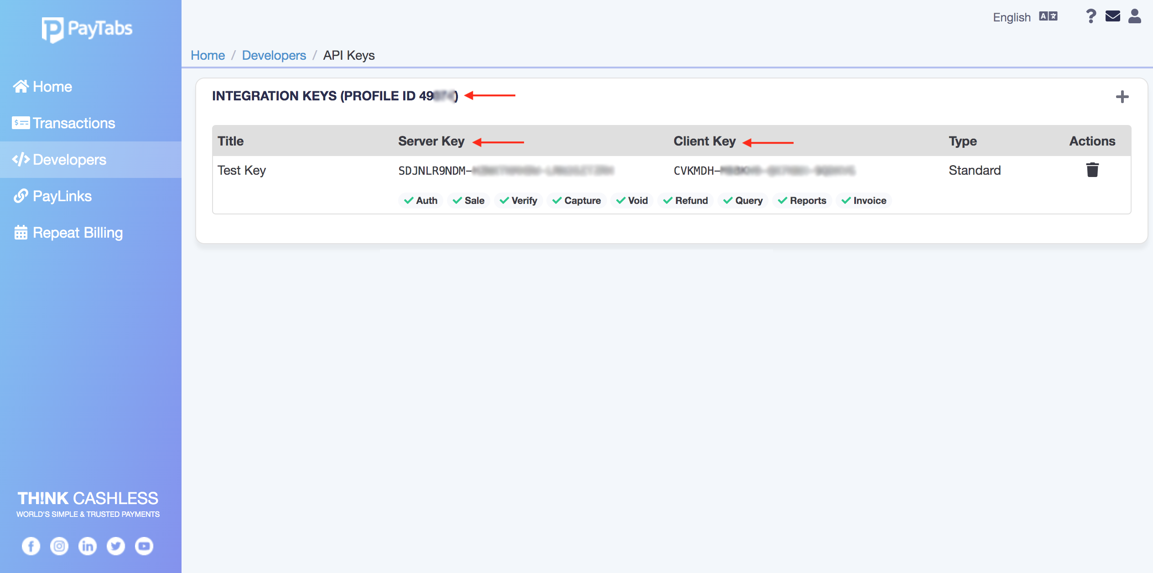The width and height of the screenshot is (1153, 573).
Task: Click the Query permission badge
Action: (743, 201)
